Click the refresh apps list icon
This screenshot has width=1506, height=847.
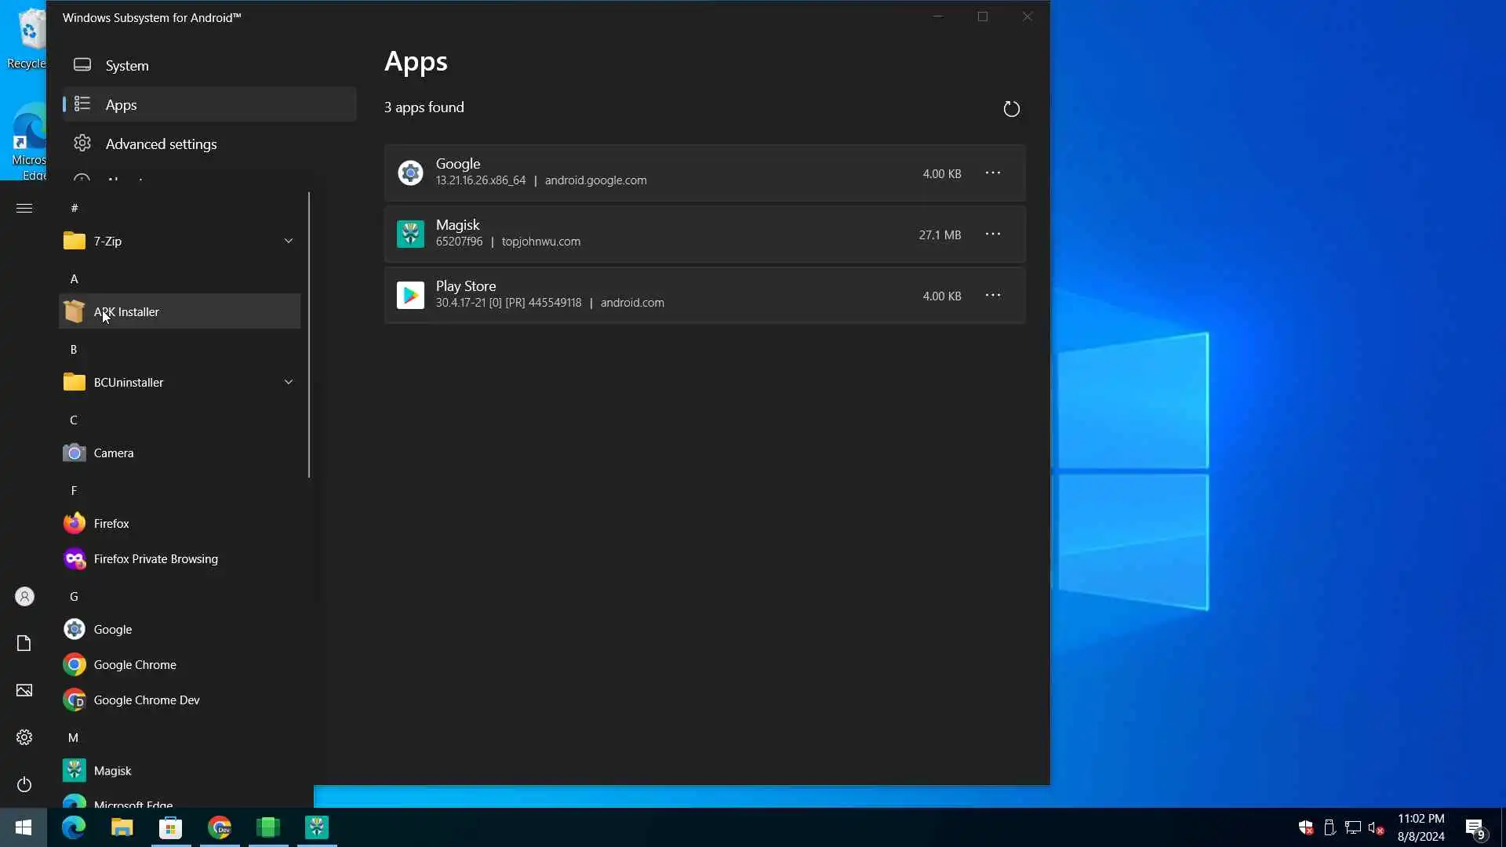(1011, 109)
